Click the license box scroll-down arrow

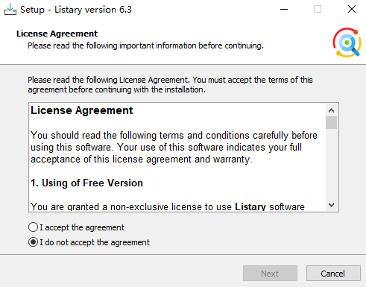click(x=331, y=205)
